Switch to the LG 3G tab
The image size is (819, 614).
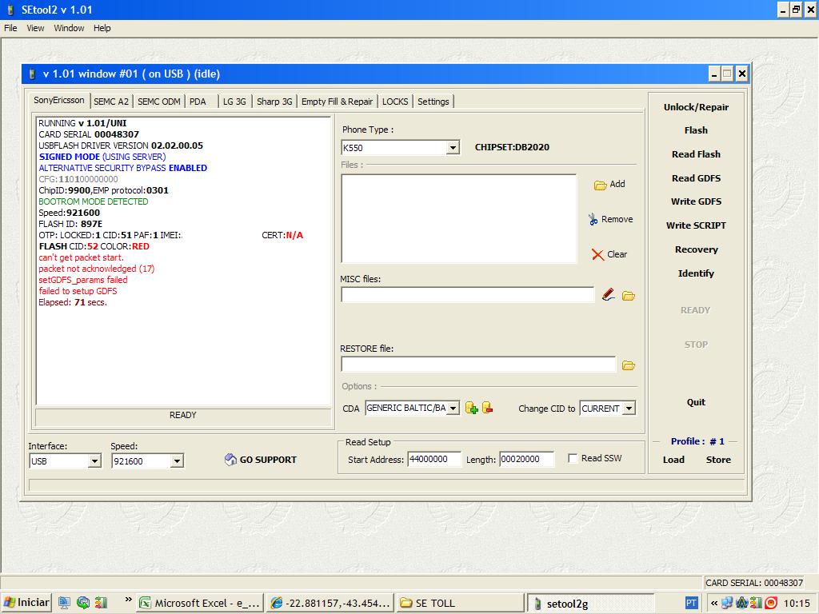click(234, 102)
